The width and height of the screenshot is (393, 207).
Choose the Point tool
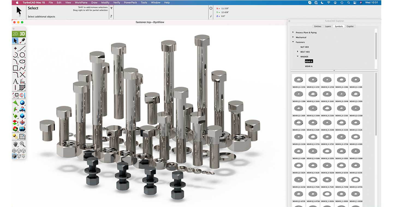coord(15,48)
